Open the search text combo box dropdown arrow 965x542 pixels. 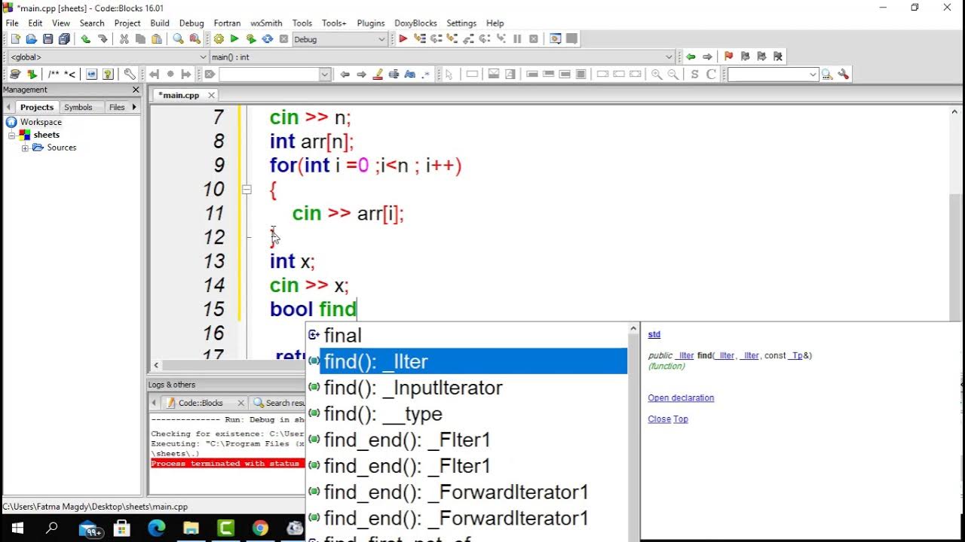[x=325, y=75]
